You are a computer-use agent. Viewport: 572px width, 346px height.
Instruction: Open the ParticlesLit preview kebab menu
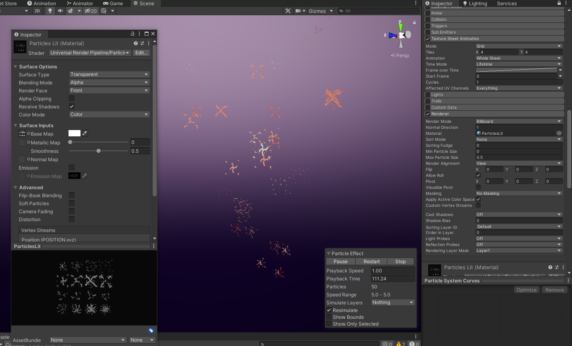[154, 246]
